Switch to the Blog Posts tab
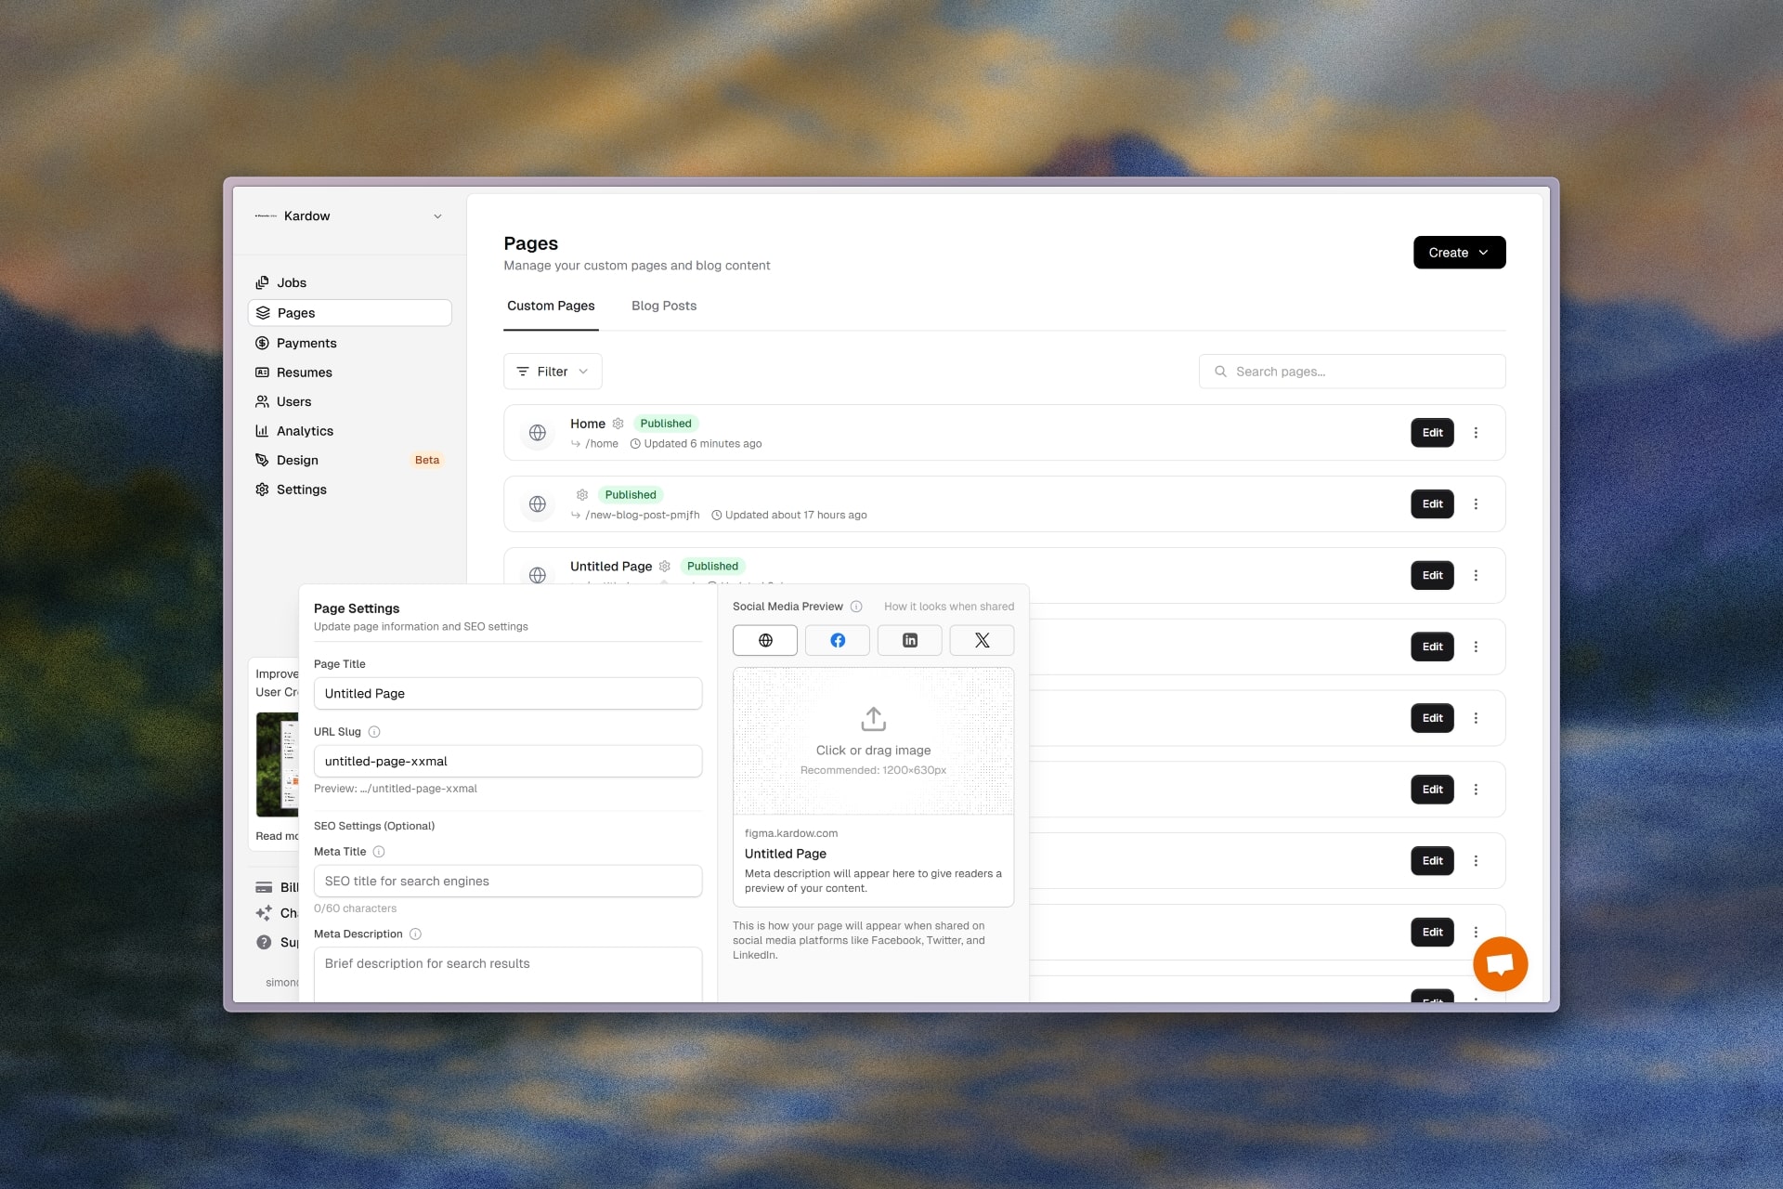This screenshot has height=1189, width=1783. (664, 306)
